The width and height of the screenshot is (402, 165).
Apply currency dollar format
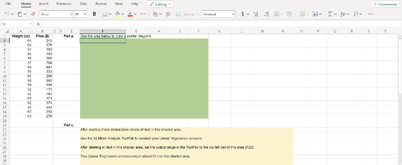tap(243, 14)
